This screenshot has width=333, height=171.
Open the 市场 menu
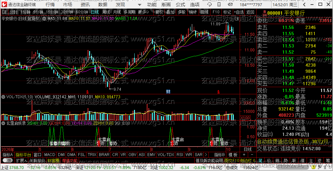[x=68, y=5]
